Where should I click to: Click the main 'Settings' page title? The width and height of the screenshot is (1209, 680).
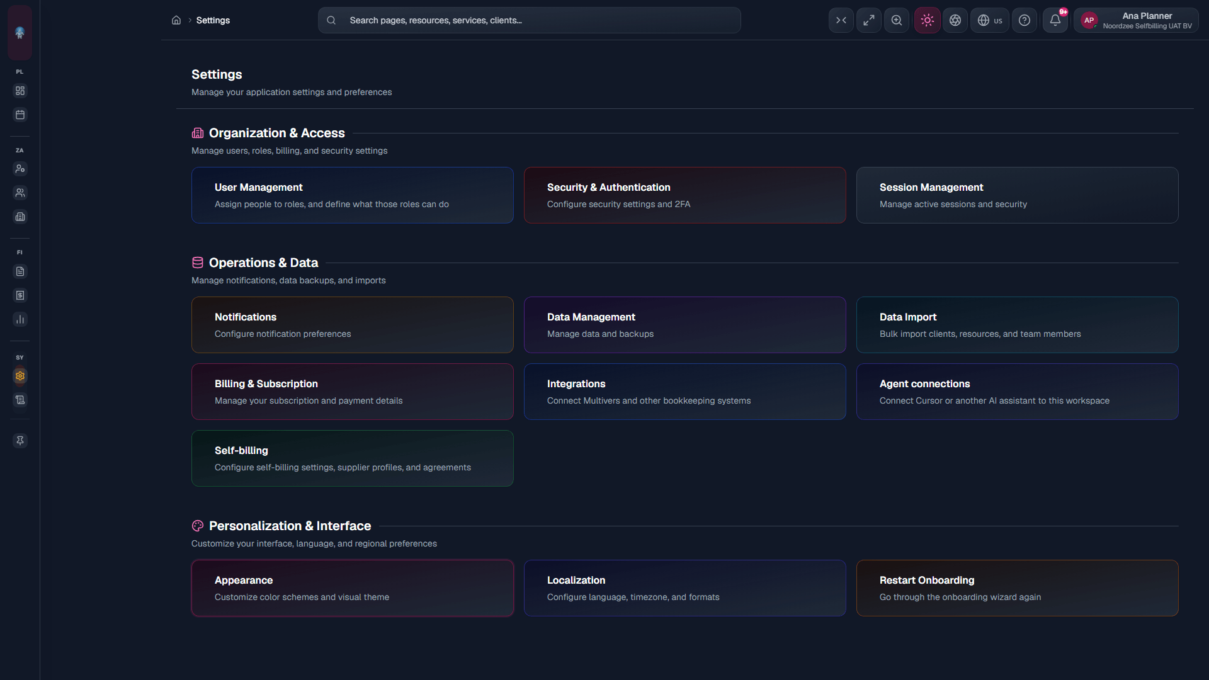(217, 74)
